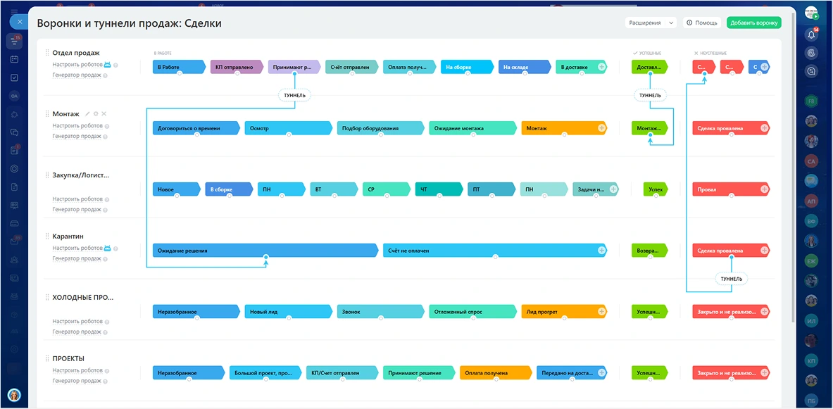The width and height of the screenshot is (833, 409).
Task: Close the slider panel with the X button
Action: point(19,22)
